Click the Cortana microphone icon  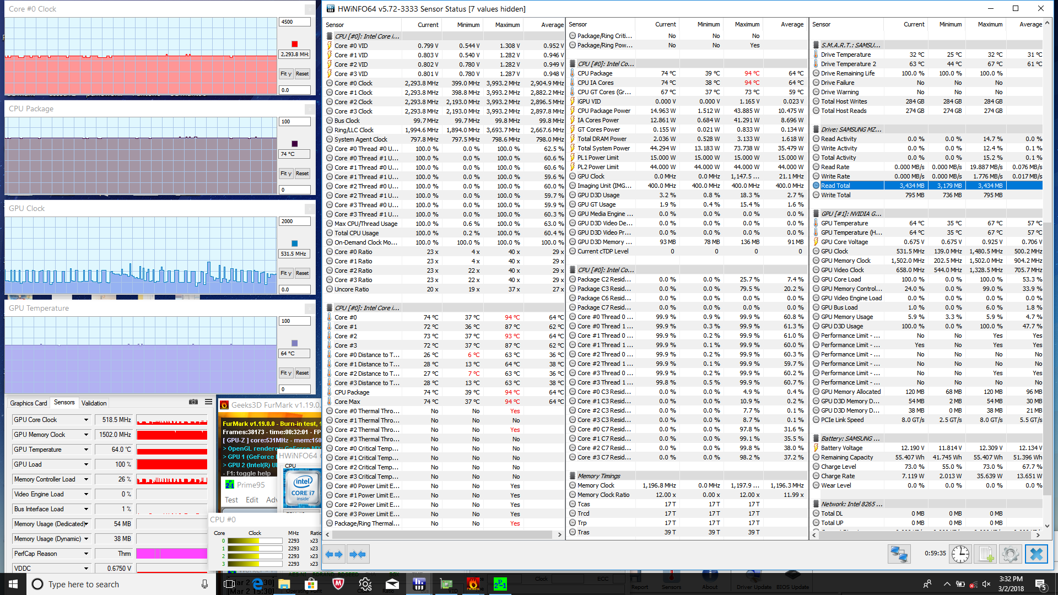204,584
